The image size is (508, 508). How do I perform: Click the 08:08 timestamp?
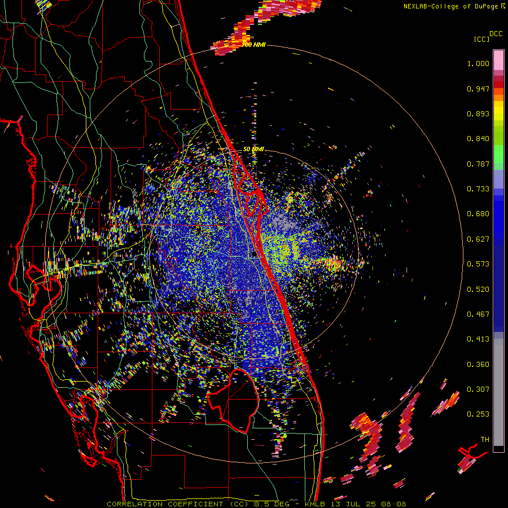[393, 504]
